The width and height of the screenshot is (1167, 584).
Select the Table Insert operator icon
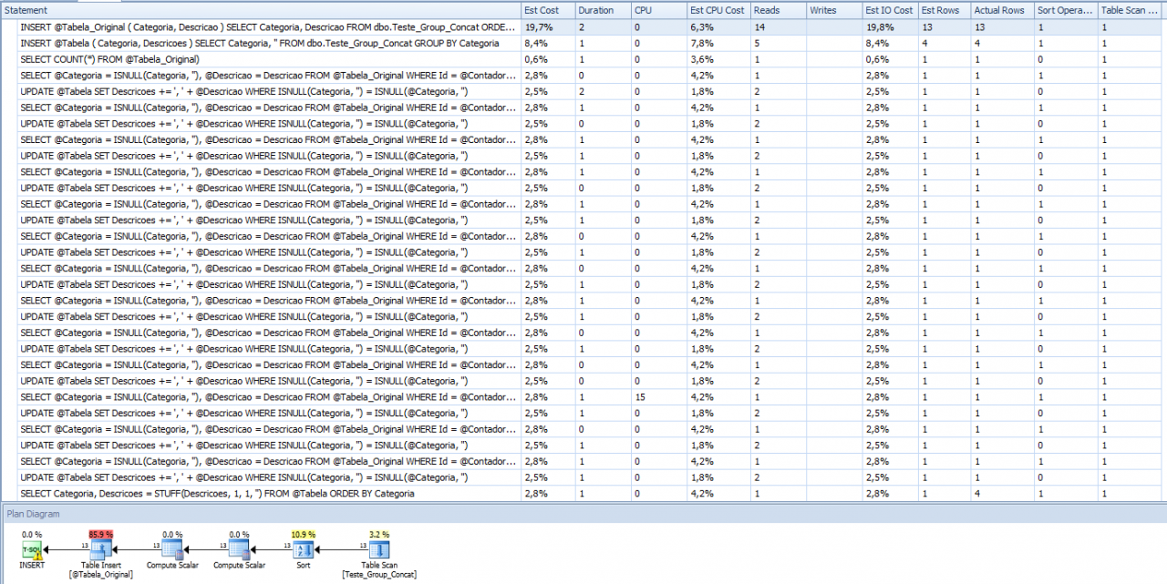pos(99,549)
